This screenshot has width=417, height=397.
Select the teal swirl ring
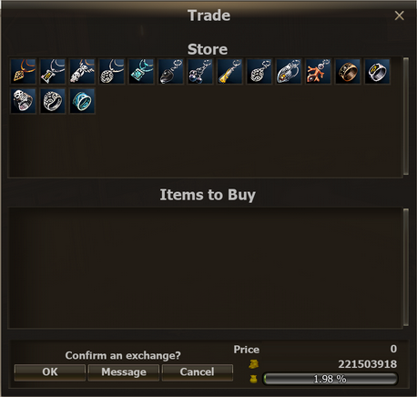(82, 101)
